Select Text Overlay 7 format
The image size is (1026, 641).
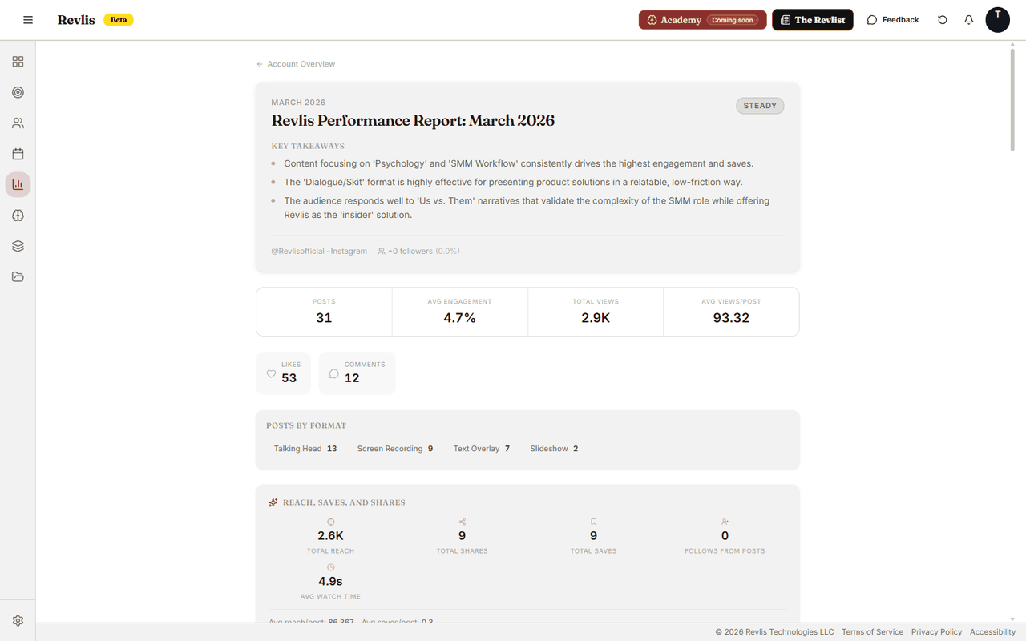pos(481,449)
